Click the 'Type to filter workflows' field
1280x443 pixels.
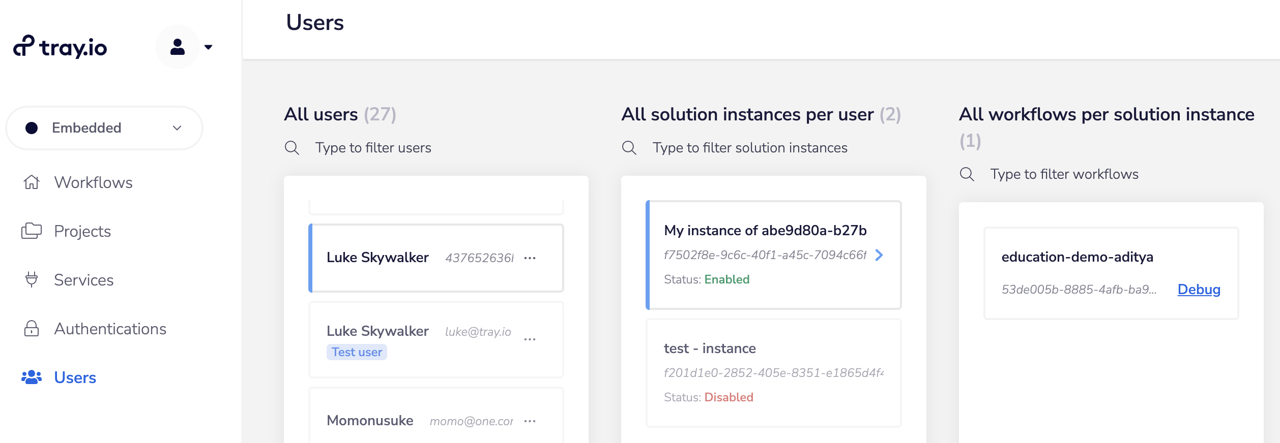tap(1064, 174)
